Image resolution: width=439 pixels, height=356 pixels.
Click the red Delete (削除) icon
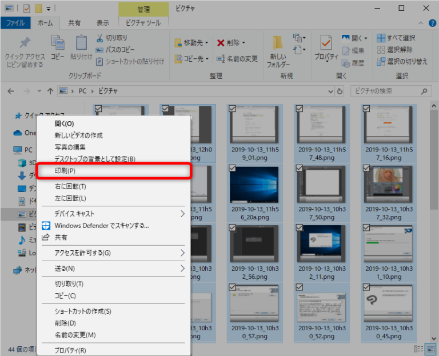[x=221, y=43]
